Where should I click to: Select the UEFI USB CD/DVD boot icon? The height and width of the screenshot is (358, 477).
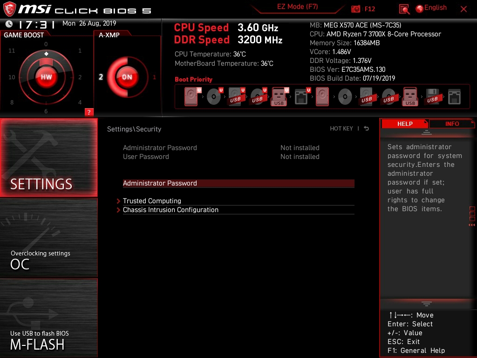click(258, 96)
